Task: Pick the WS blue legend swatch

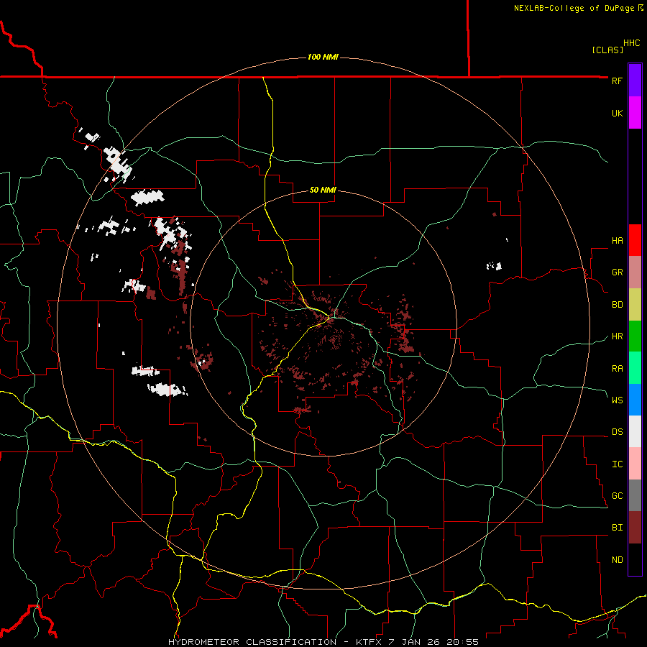Action: pos(635,400)
